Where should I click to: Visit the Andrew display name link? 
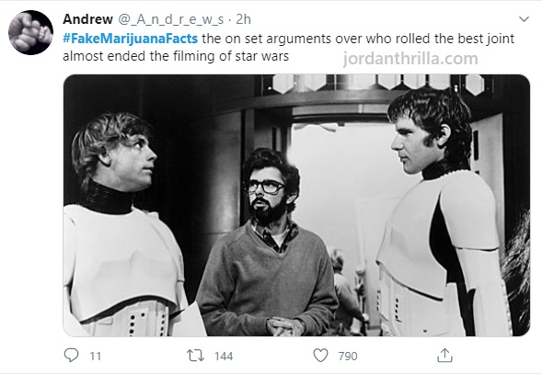coord(87,19)
